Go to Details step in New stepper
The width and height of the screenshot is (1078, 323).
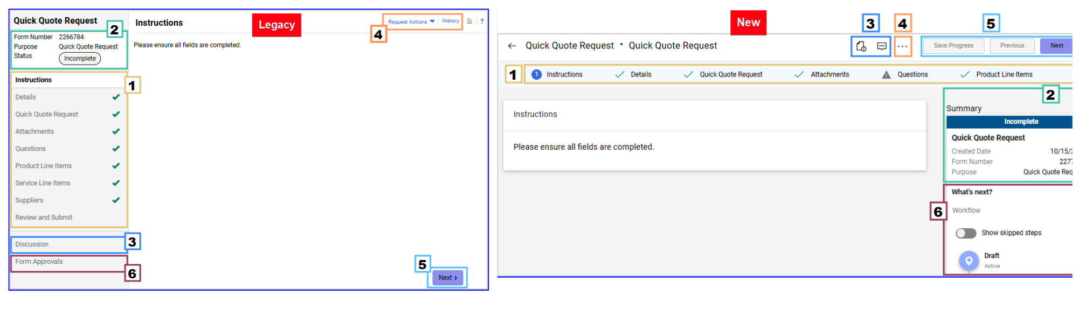(x=633, y=75)
